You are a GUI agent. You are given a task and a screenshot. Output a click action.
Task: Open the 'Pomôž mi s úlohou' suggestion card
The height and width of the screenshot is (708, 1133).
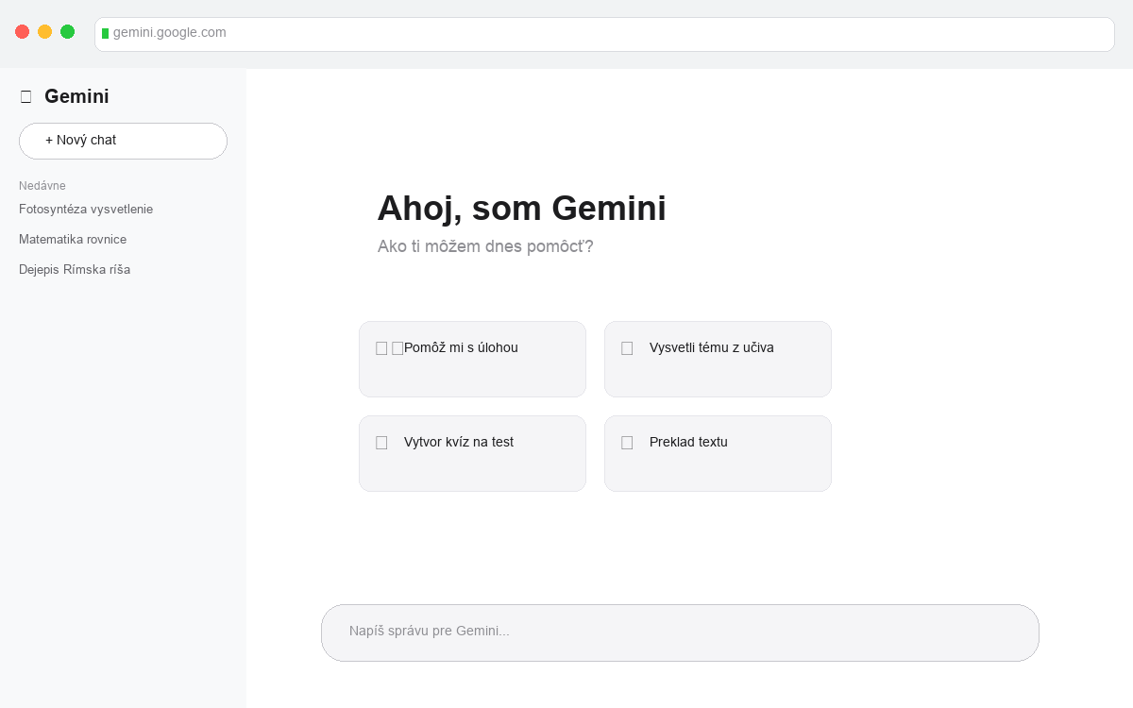point(472,359)
